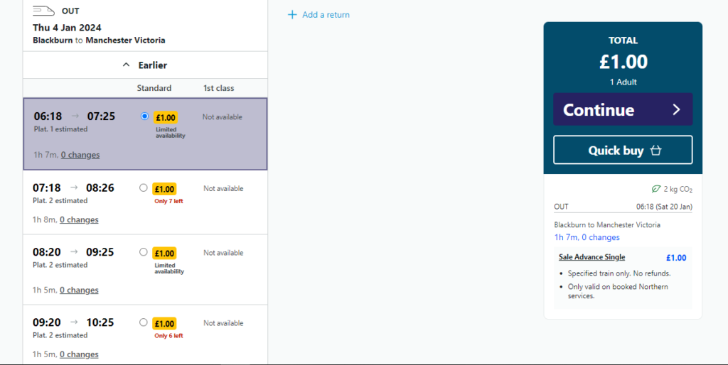This screenshot has width=728, height=365.
Task: Select the 07:18 standard fare radio button
Action: [144, 188]
